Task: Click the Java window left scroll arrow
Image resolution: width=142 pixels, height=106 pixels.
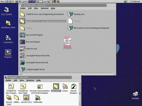Action: pyautogui.click(x=20, y=74)
